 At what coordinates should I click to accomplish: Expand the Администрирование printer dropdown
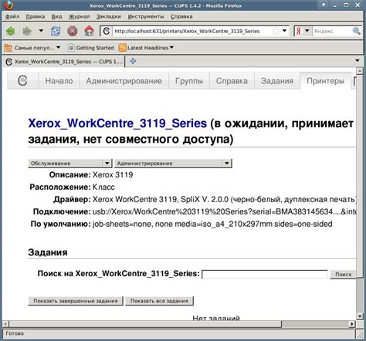pyautogui.click(x=173, y=164)
